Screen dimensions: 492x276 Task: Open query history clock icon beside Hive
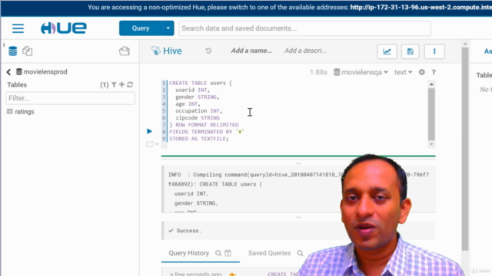coord(208,51)
